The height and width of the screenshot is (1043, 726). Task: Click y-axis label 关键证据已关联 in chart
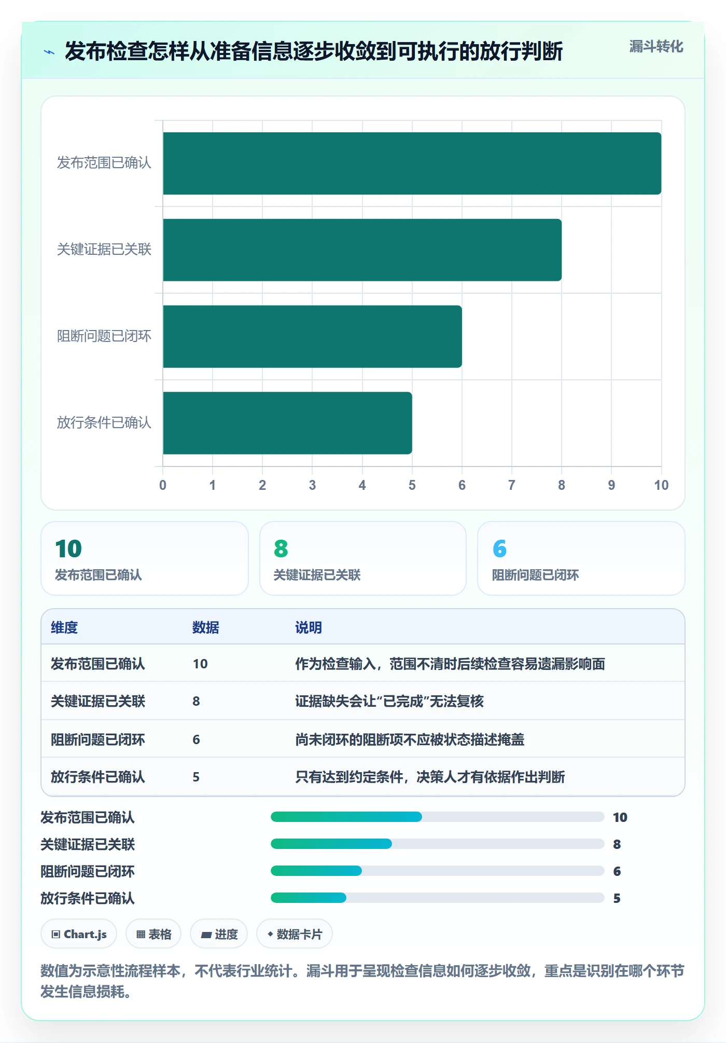tap(104, 250)
